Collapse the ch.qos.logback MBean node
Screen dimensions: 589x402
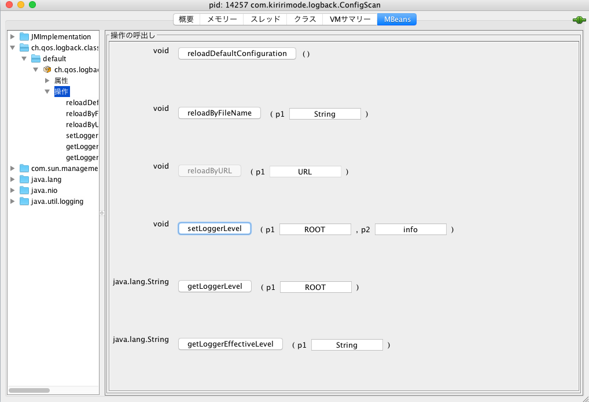coord(36,69)
